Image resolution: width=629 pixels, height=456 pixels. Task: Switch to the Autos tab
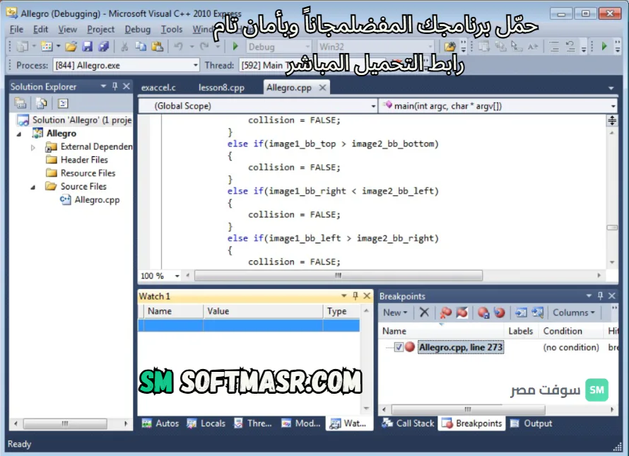(160, 423)
